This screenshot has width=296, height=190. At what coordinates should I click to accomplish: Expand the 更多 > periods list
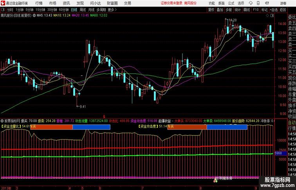[112, 10]
